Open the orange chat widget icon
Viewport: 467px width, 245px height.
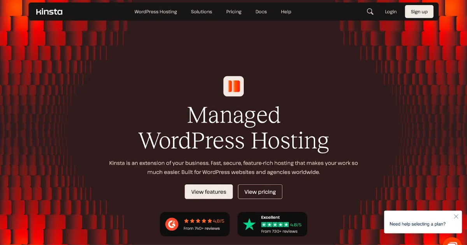[452, 242]
